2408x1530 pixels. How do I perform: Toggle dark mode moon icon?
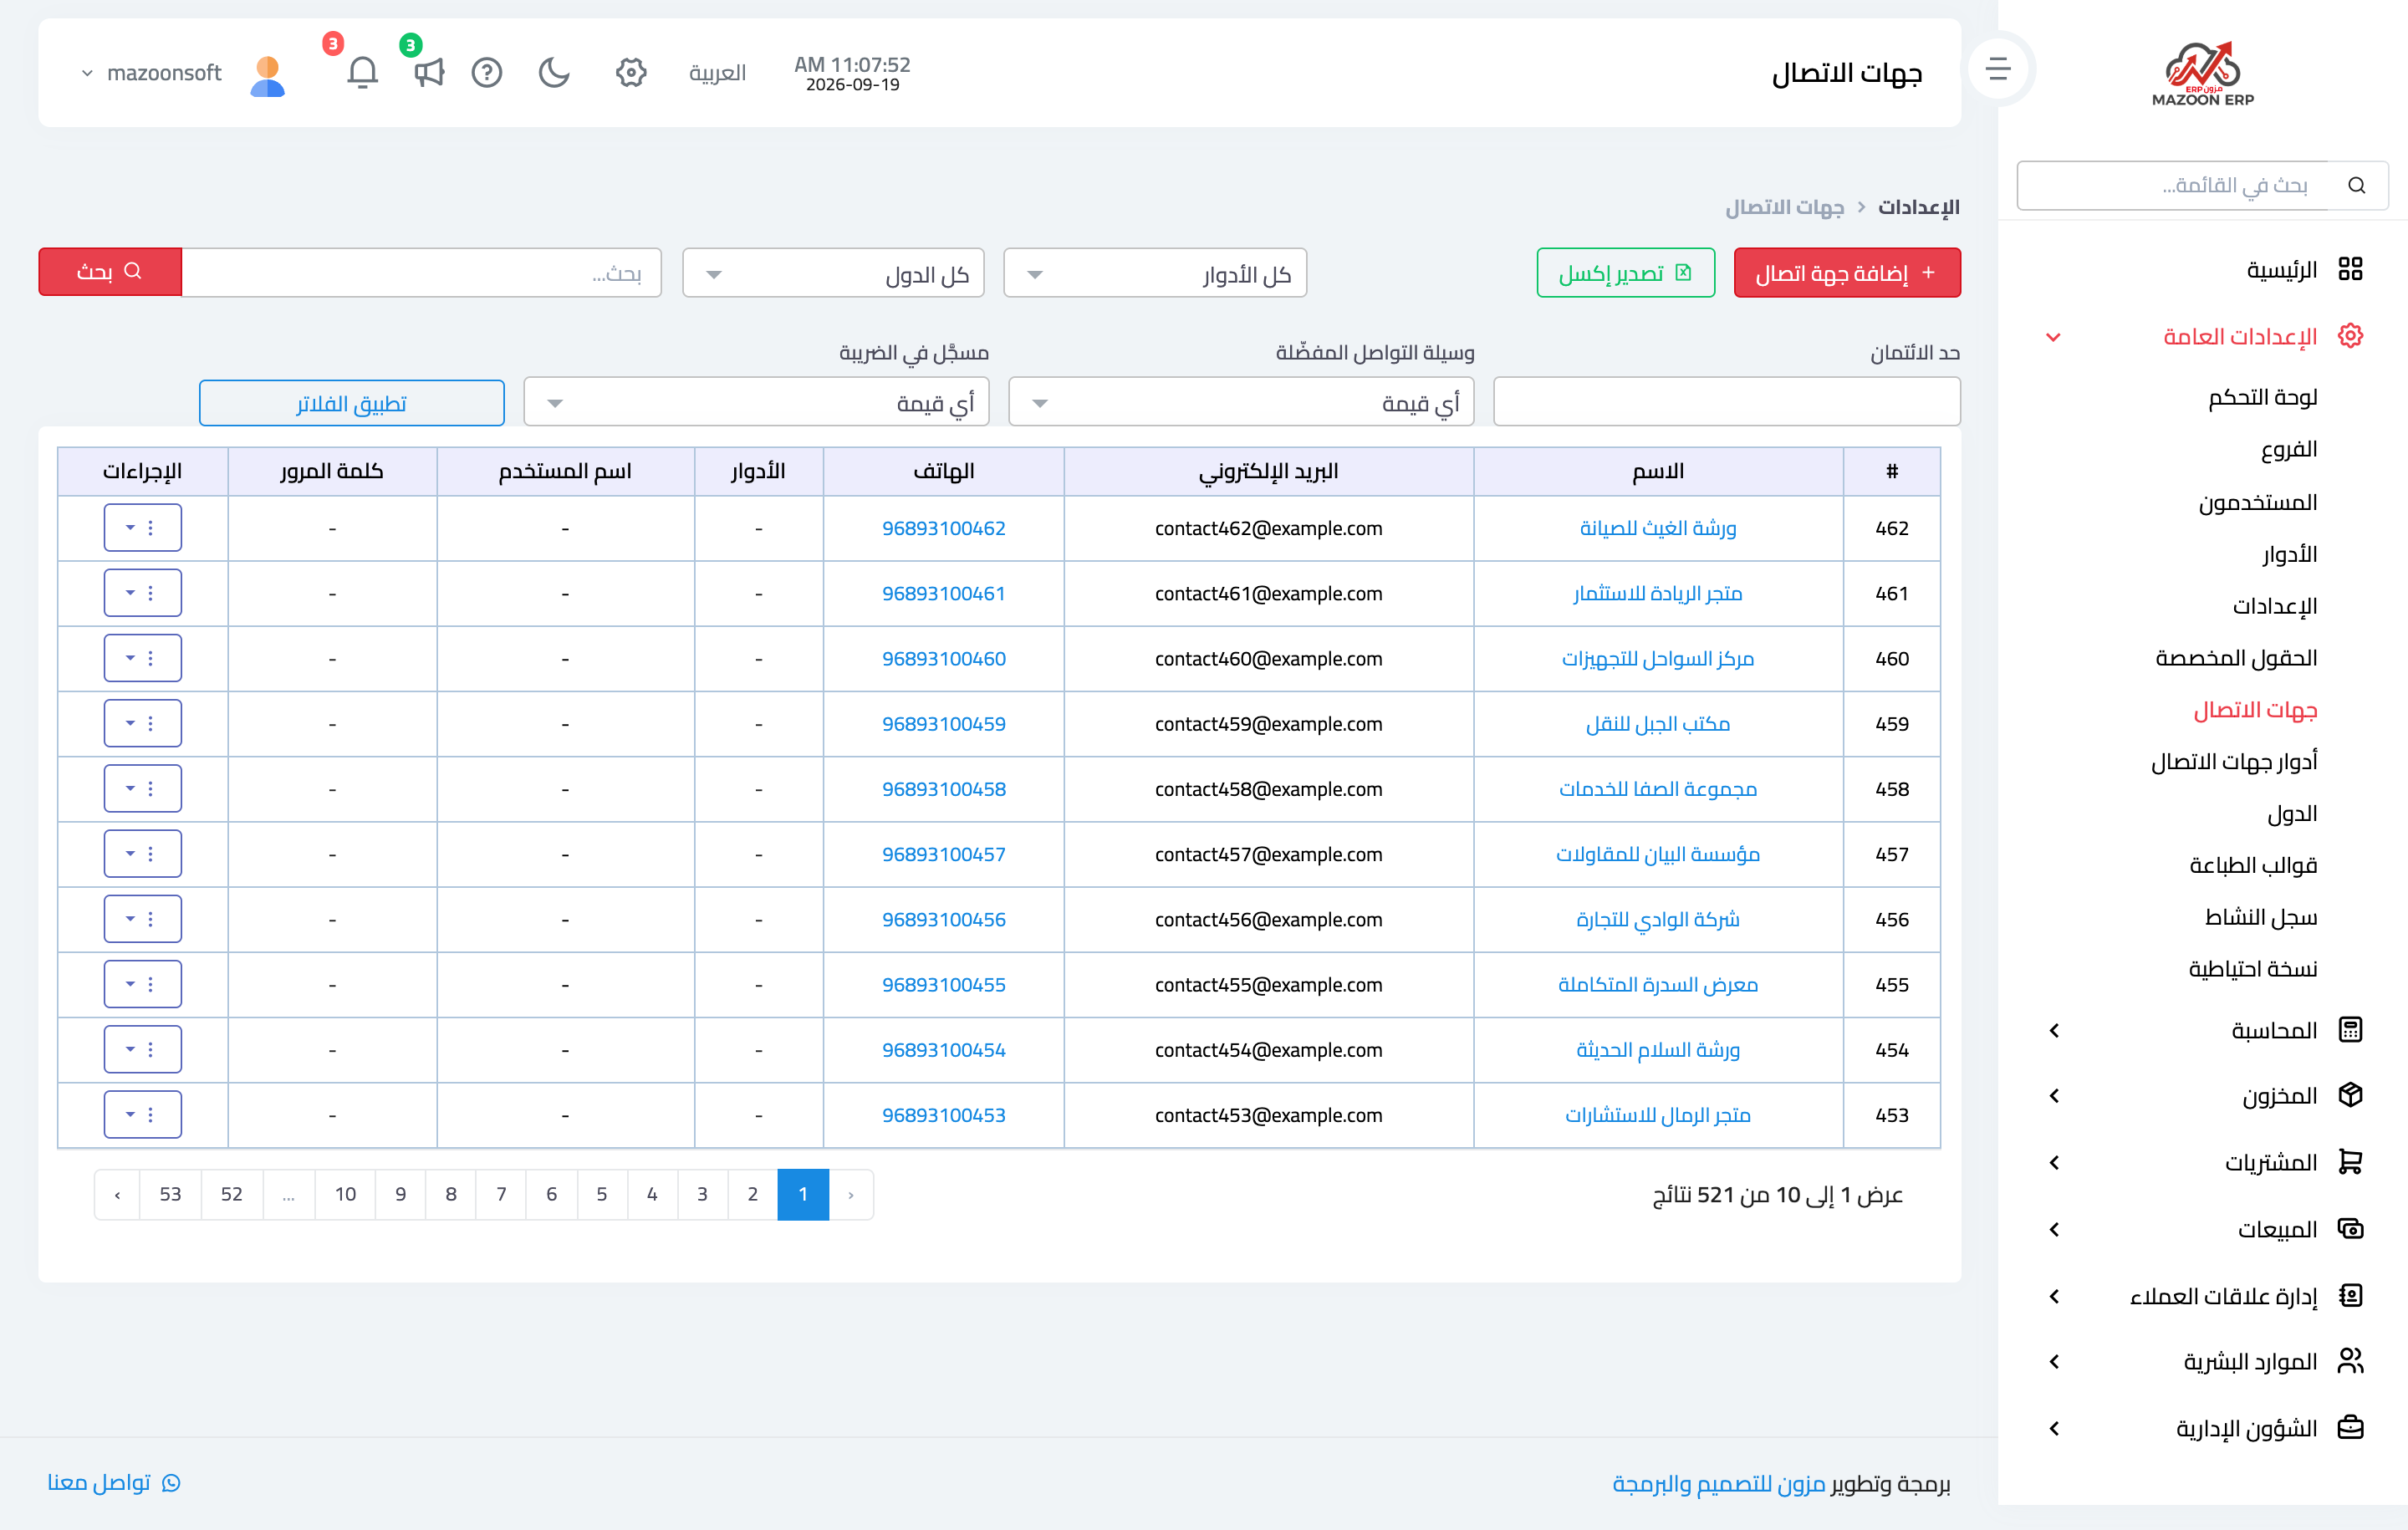pos(554,73)
